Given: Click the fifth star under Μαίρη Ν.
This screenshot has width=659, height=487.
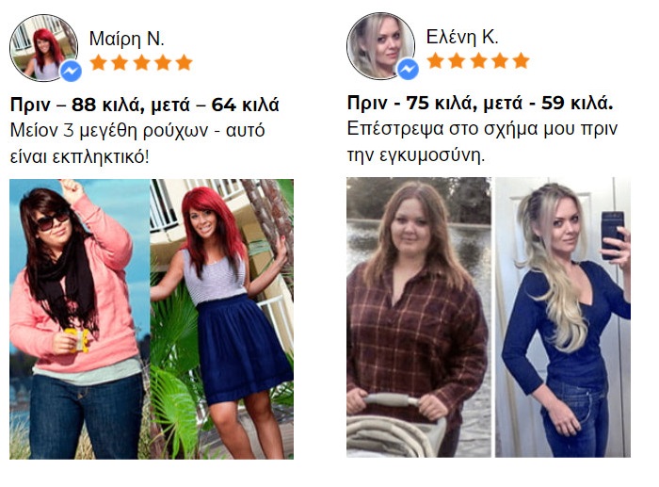Looking at the screenshot, I should click(184, 62).
